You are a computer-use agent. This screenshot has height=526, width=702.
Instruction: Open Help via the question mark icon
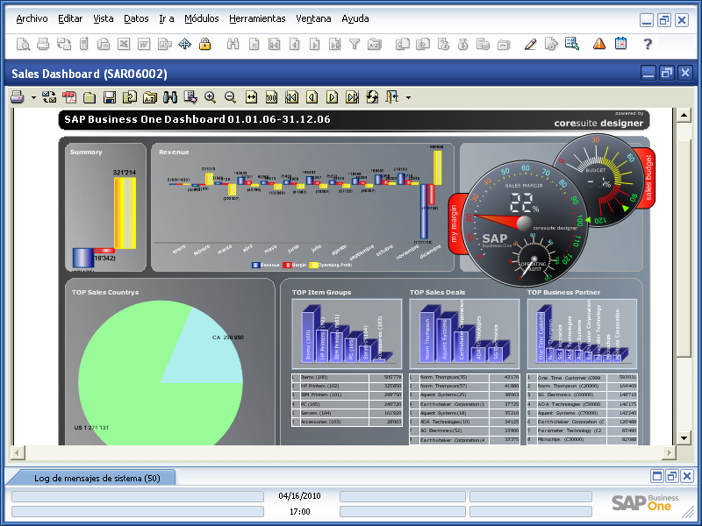647,43
